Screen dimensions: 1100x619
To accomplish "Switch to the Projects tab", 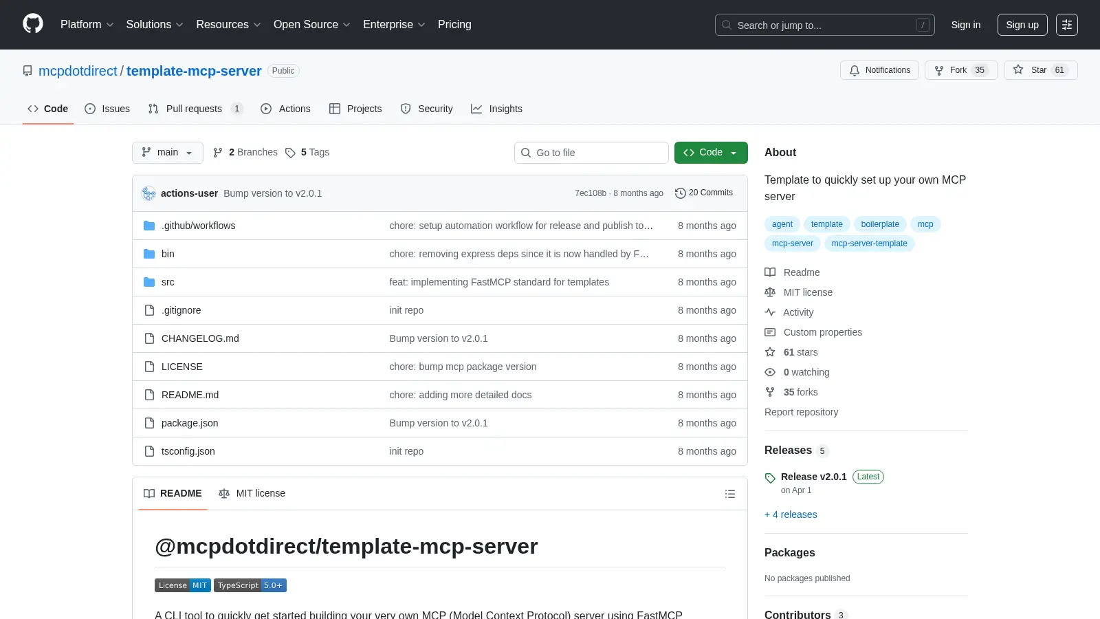I will [x=355, y=109].
